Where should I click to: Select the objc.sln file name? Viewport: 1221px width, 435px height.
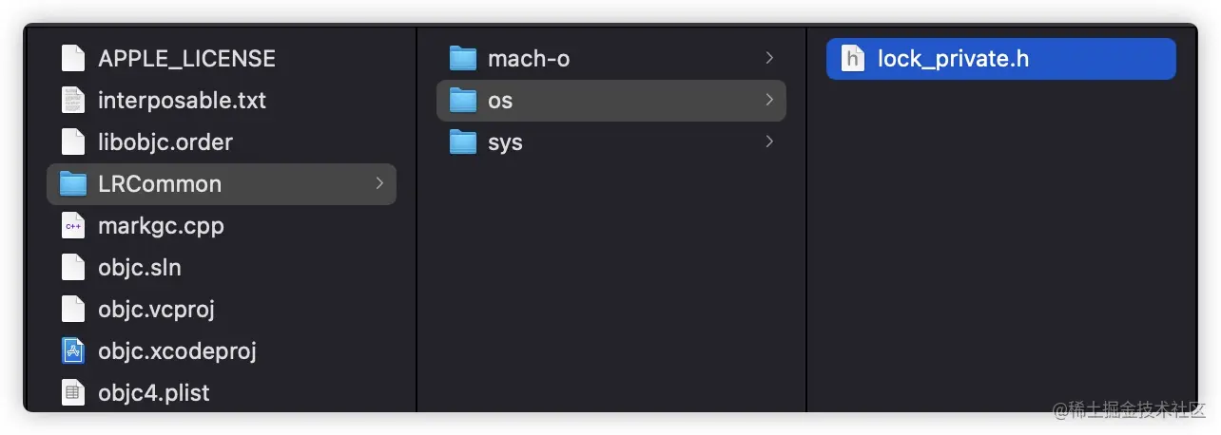point(139,268)
